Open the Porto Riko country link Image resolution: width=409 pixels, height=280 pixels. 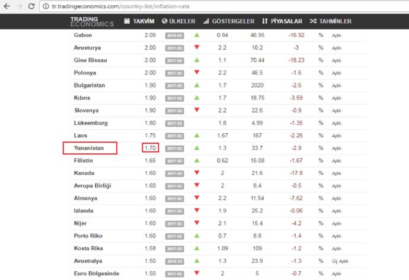[88, 236]
